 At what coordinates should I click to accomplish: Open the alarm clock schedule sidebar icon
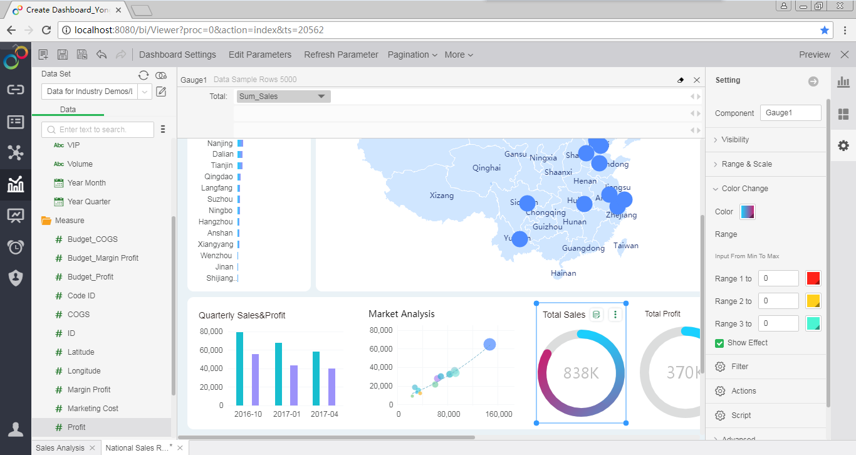(x=16, y=247)
